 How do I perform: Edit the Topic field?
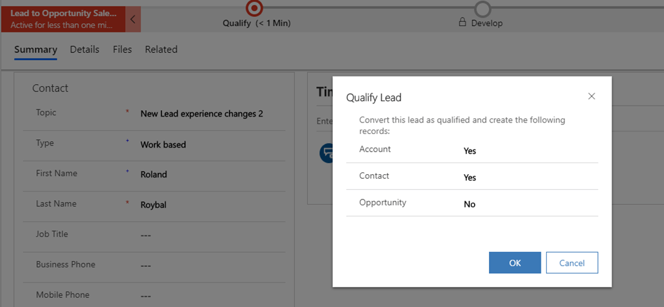pyautogui.click(x=202, y=114)
